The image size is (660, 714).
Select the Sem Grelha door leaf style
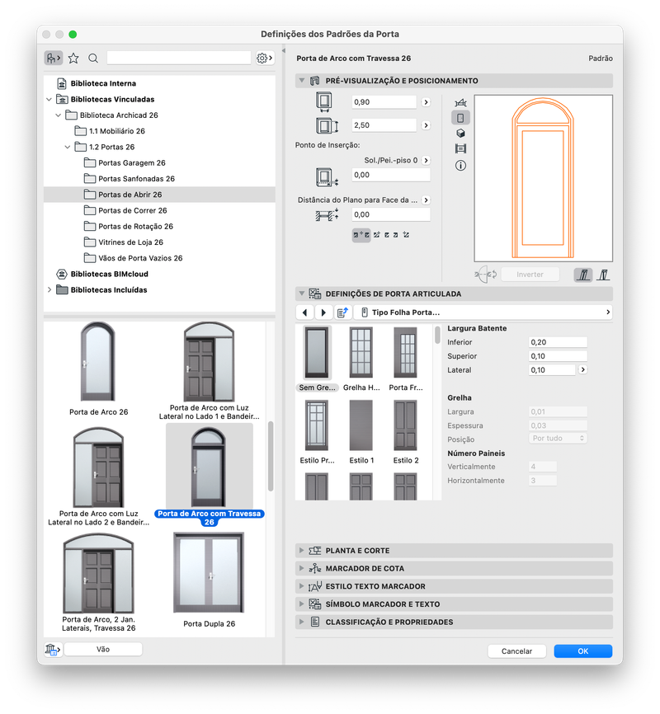coord(317,359)
